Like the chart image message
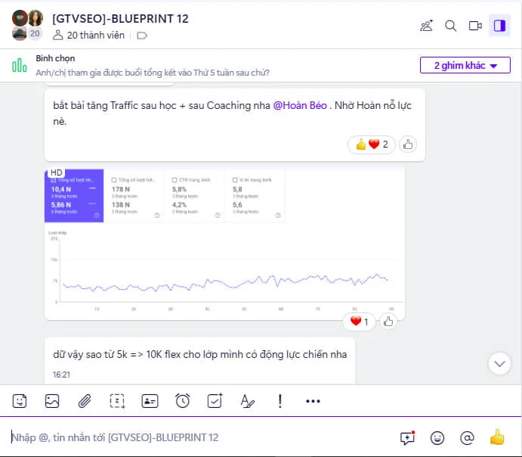This screenshot has width=522, height=457. point(388,322)
